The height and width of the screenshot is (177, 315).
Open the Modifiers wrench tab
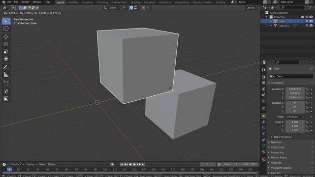(264, 122)
